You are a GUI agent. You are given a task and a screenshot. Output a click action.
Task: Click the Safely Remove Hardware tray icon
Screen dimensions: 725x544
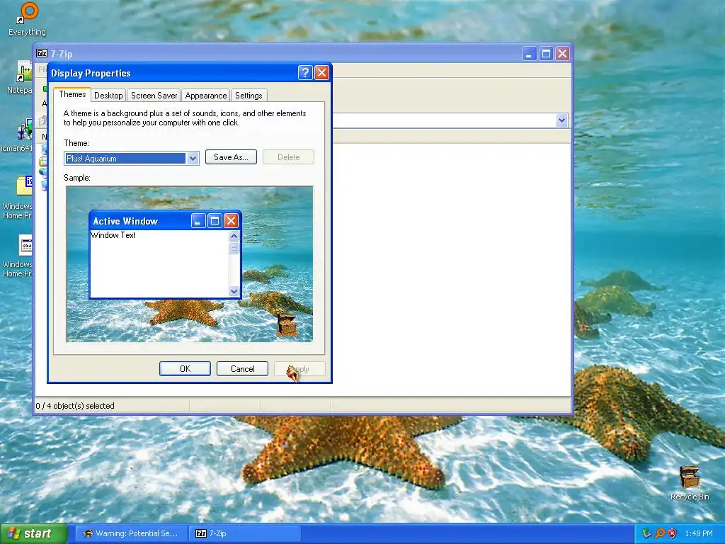pos(646,533)
